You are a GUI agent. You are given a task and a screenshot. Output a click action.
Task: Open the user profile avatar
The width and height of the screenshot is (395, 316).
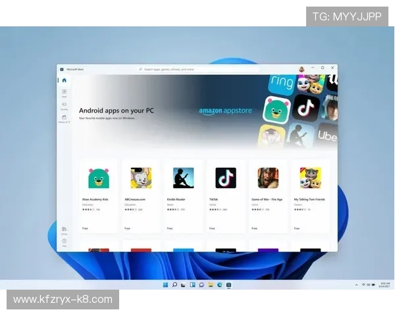point(302,68)
